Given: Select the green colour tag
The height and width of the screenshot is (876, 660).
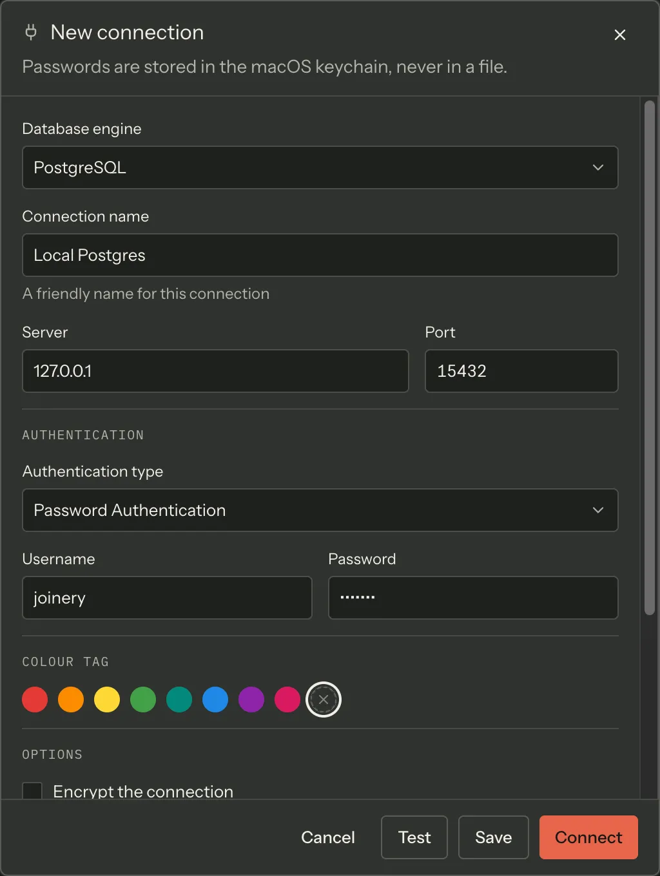Looking at the screenshot, I should click(x=143, y=700).
